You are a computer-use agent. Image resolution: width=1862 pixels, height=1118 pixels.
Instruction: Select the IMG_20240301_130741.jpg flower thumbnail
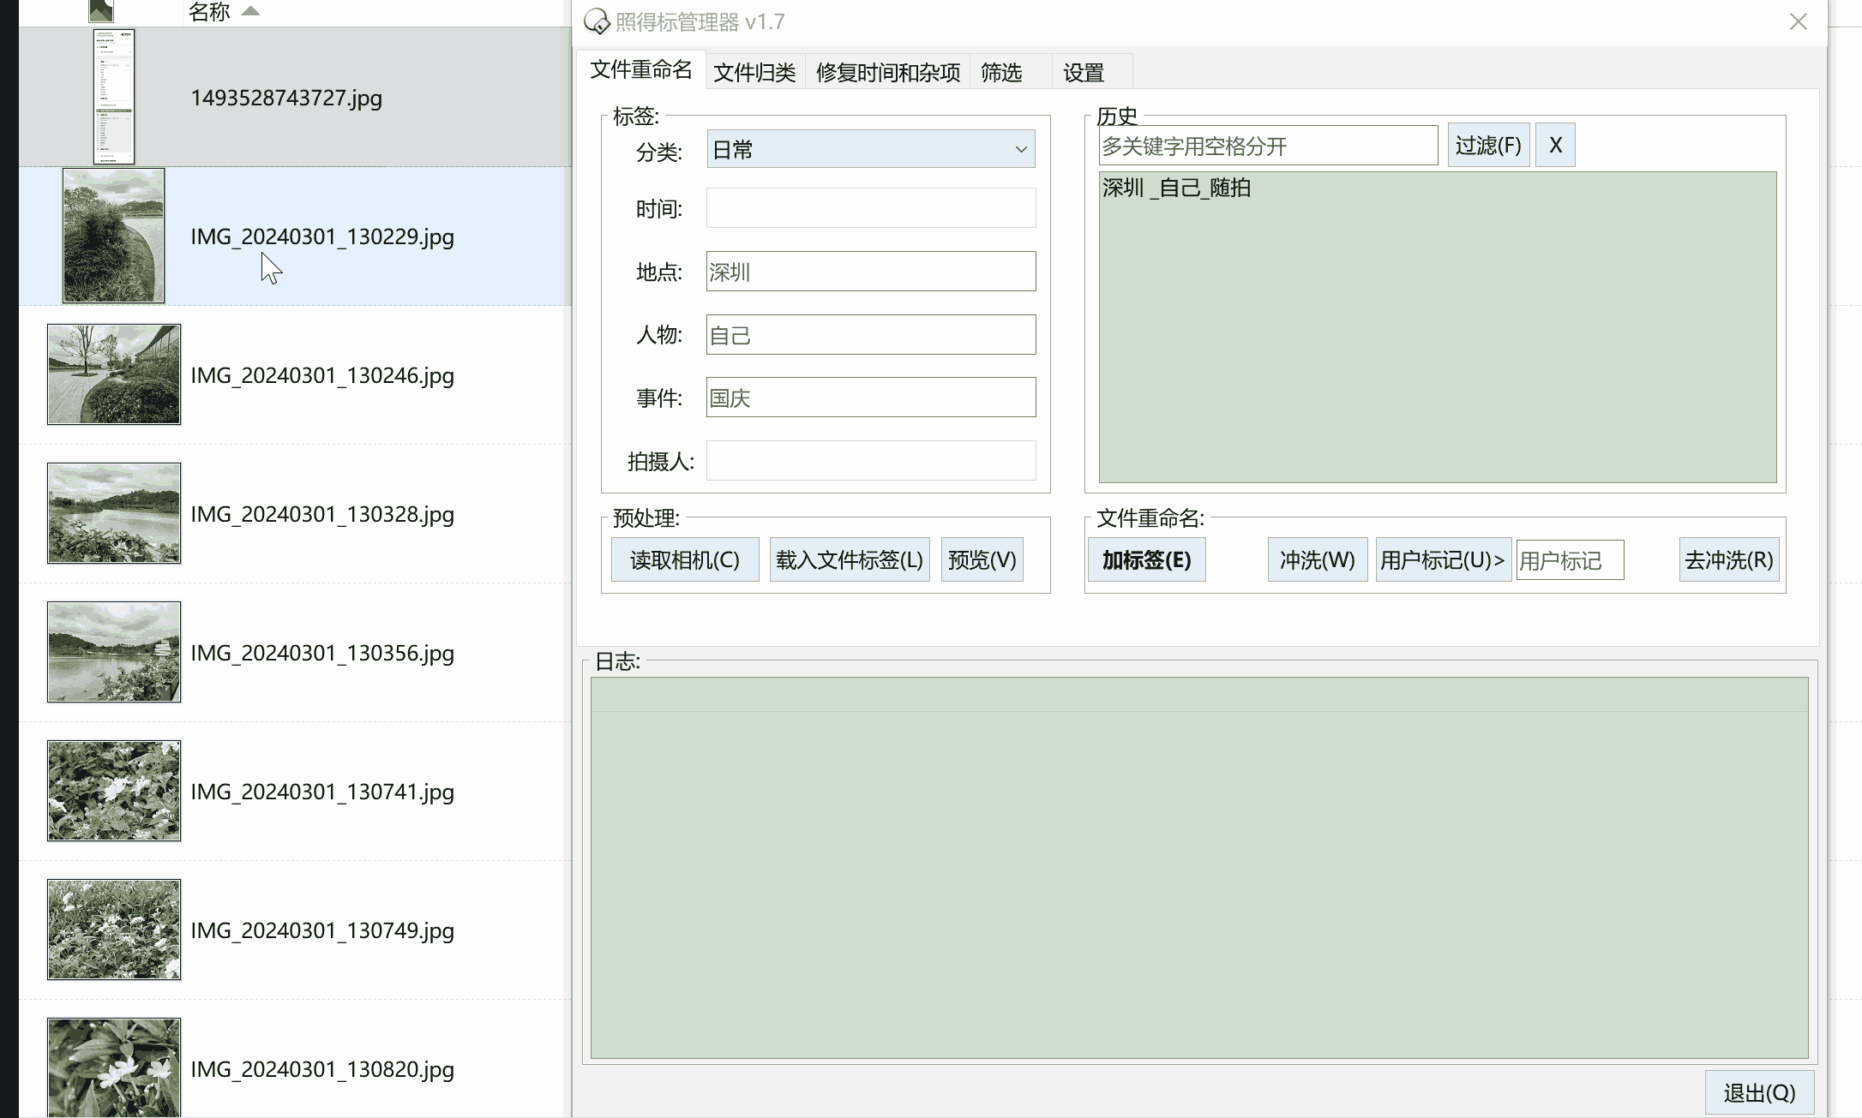114,791
